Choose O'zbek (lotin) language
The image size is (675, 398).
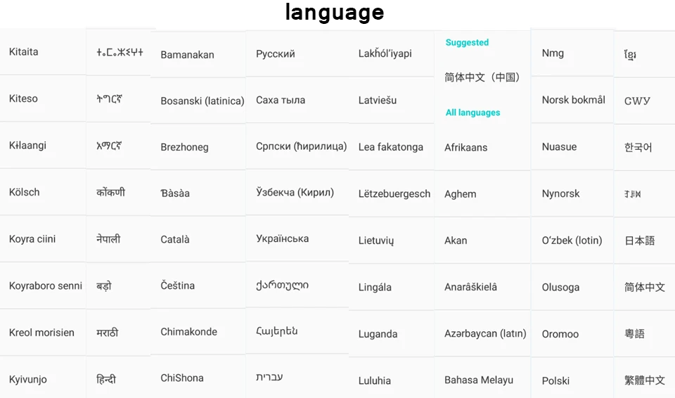click(x=572, y=240)
